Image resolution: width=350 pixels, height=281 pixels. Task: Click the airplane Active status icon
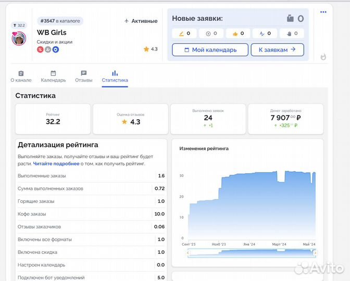click(127, 21)
